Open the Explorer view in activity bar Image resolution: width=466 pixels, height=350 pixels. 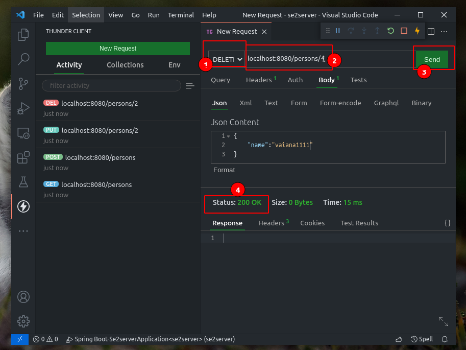23,35
